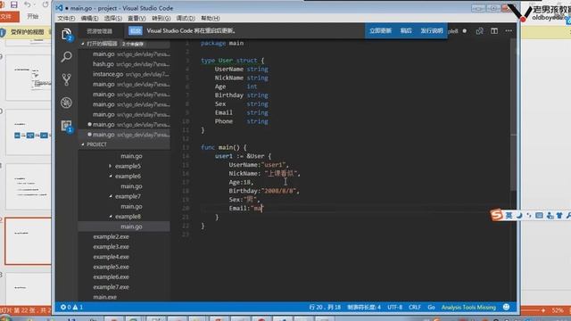Open main.go under example6 folder
Image resolution: width=571 pixels, height=321 pixels.
(x=124, y=186)
